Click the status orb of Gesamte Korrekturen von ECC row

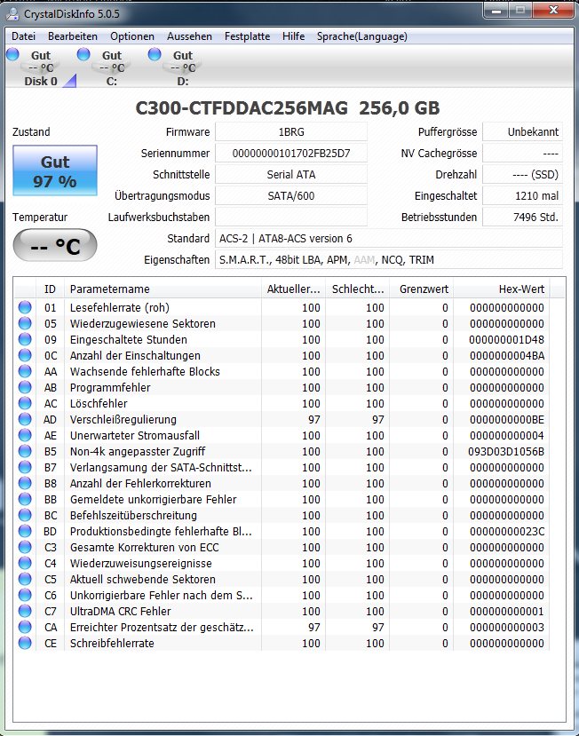(25, 547)
